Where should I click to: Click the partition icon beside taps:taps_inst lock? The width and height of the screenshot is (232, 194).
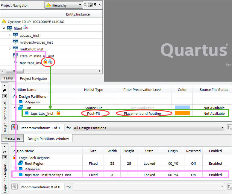50,62
